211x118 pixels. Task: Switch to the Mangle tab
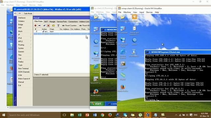pos(52,22)
